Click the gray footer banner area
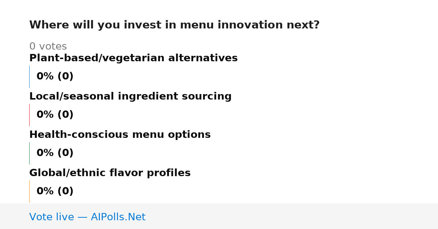 click(x=219, y=216)
